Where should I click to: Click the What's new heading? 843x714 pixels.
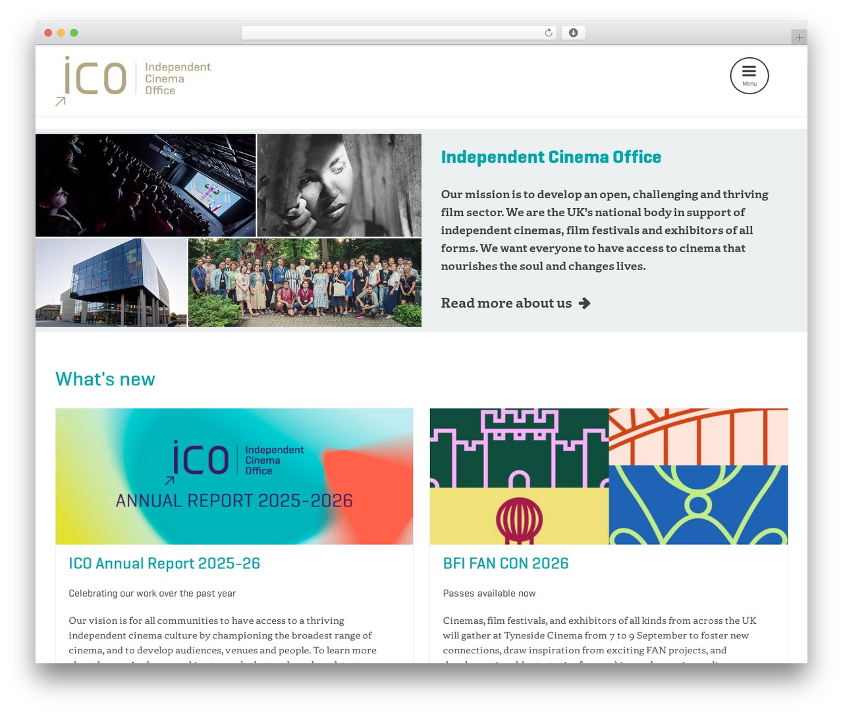(105, 379)
